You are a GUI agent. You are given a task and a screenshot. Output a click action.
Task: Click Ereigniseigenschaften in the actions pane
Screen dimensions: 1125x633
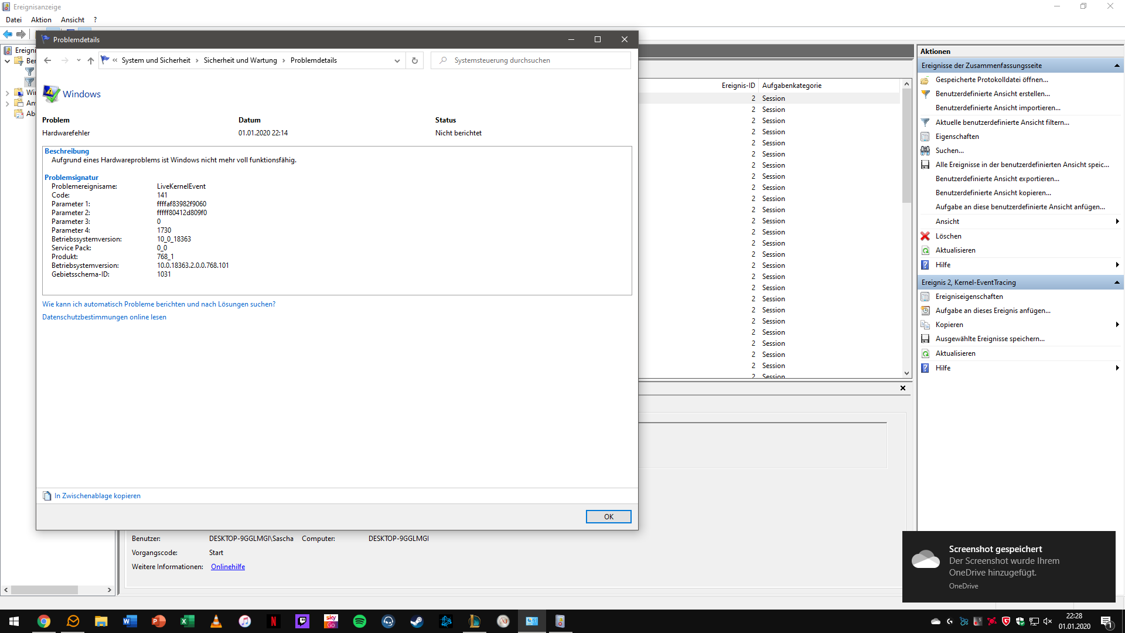point(969,297)
